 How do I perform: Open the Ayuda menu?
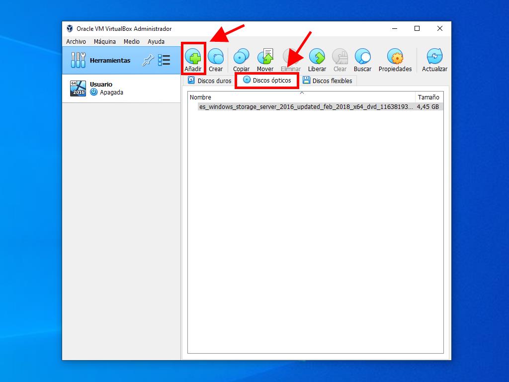(156, 42)
